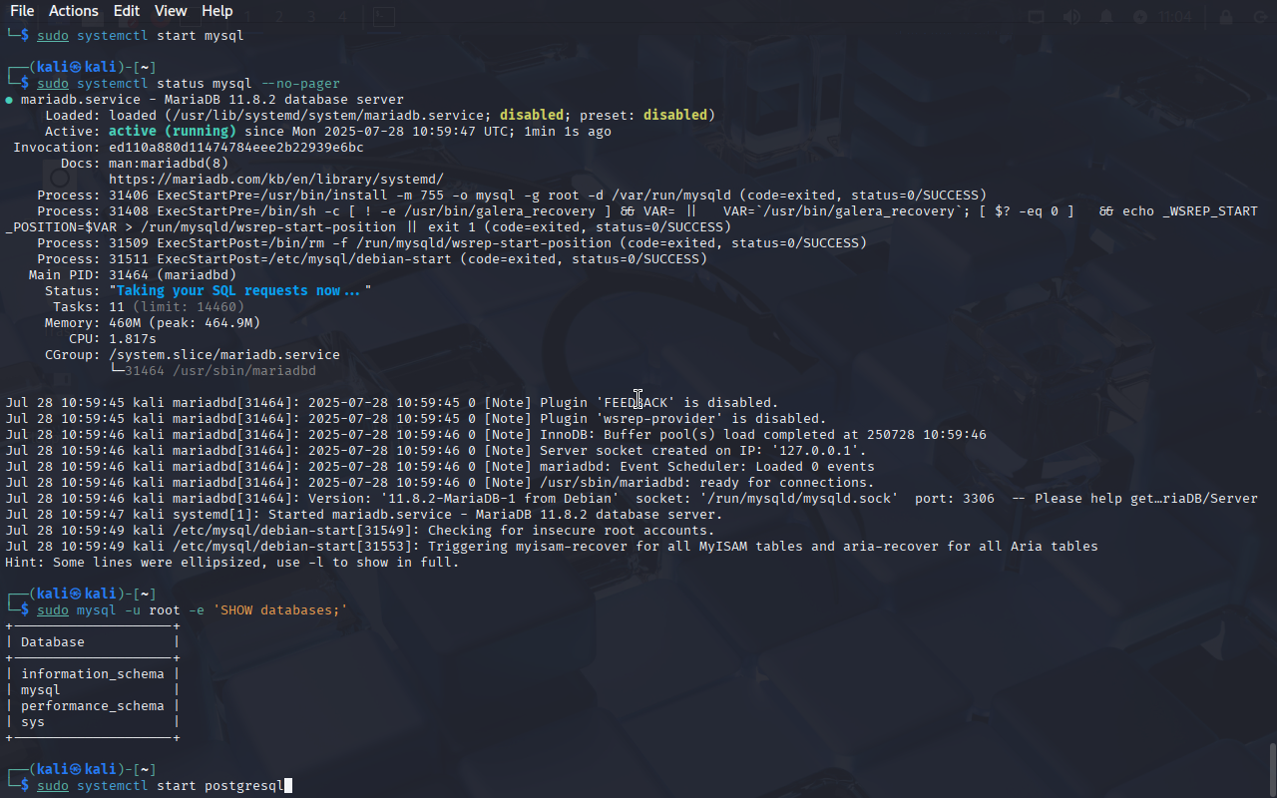This screenshot has height=798, width=1277.
Task: Open the File menu
Action: 22,11
